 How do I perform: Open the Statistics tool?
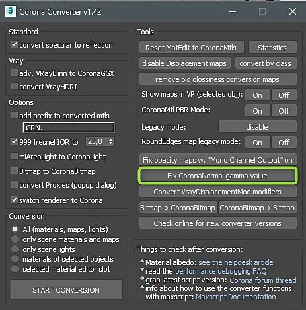pyautogui.click(x=272, y=48)
